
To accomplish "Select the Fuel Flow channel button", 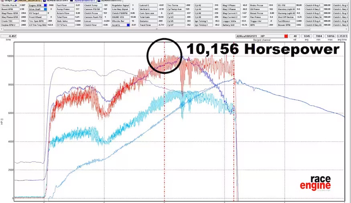I will 65,5.
